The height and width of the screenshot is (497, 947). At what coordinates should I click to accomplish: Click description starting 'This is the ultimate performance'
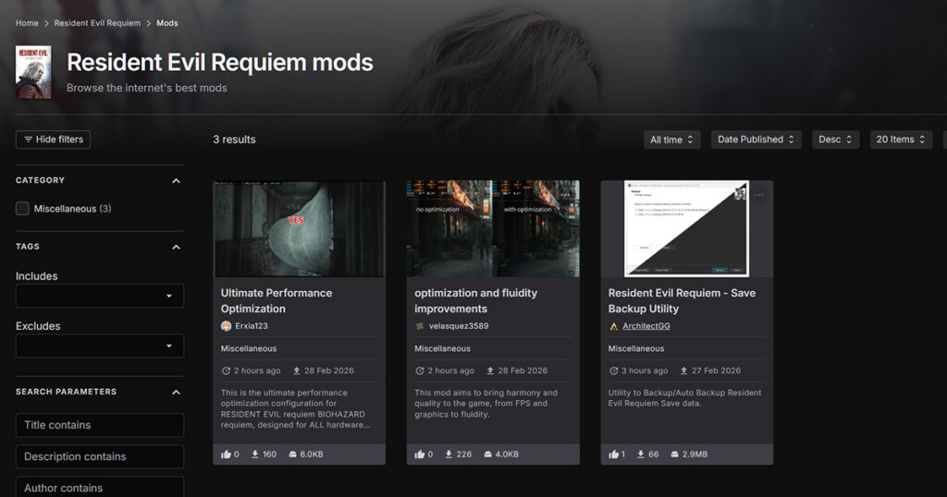(x=295, y=409)
